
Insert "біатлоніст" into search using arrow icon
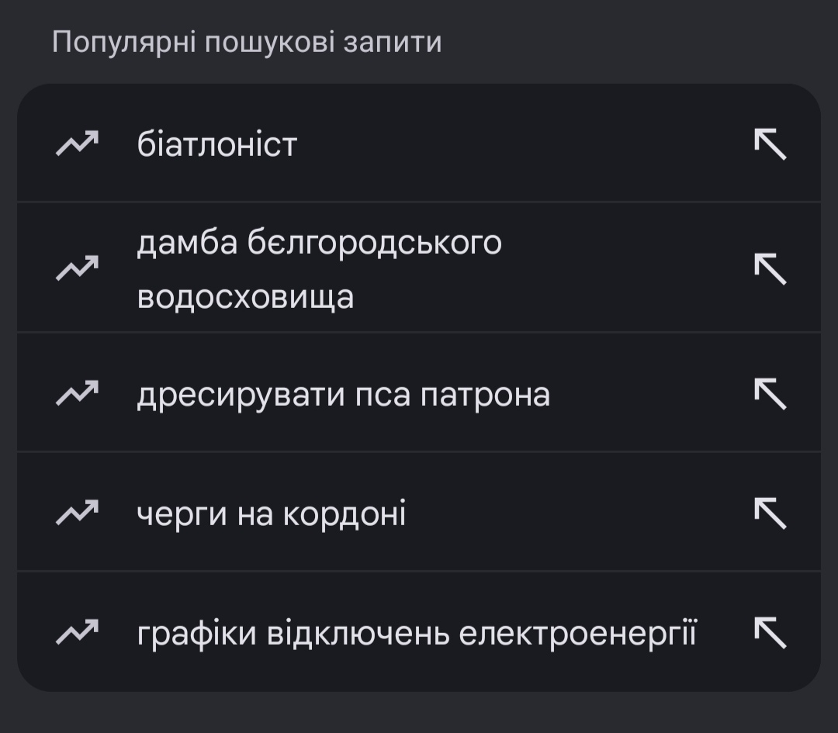(770, 144)
